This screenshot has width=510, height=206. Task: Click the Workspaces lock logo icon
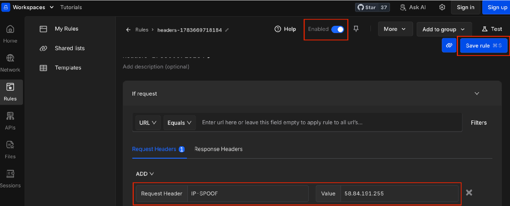pos(6,7)
